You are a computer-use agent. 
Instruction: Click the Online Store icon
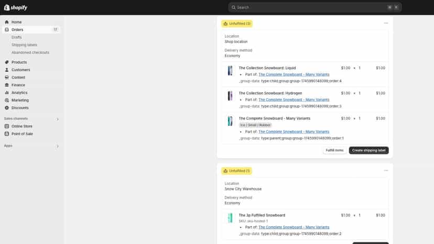7,126
